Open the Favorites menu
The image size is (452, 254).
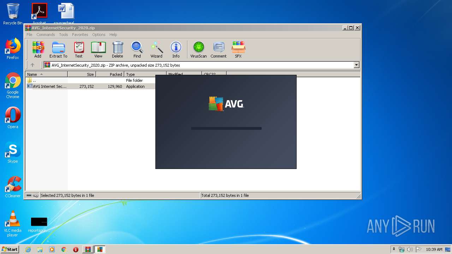point(80,35)
